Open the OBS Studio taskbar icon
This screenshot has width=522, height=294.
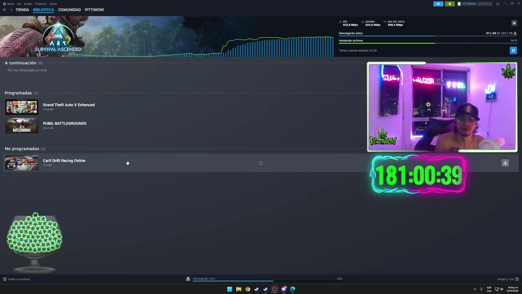(274, 289)
